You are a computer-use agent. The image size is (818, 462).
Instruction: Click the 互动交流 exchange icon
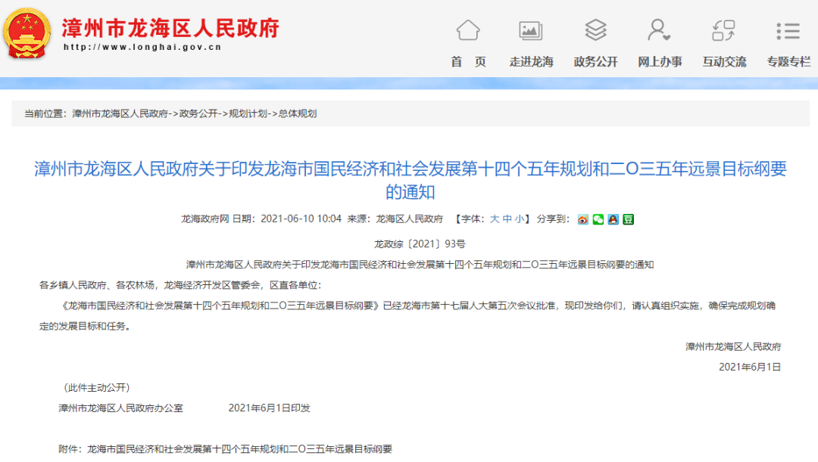[x=723, y=31]
